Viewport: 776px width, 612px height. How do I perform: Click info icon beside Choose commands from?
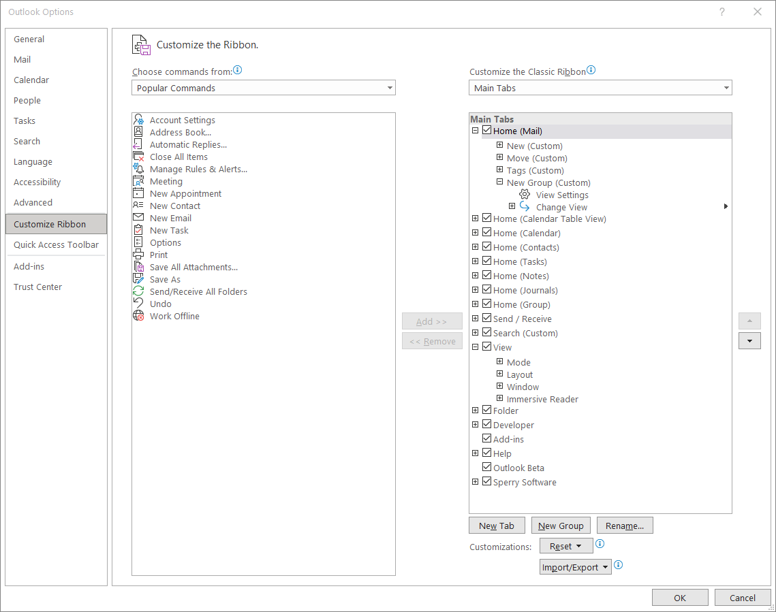(x=238, y=70)
